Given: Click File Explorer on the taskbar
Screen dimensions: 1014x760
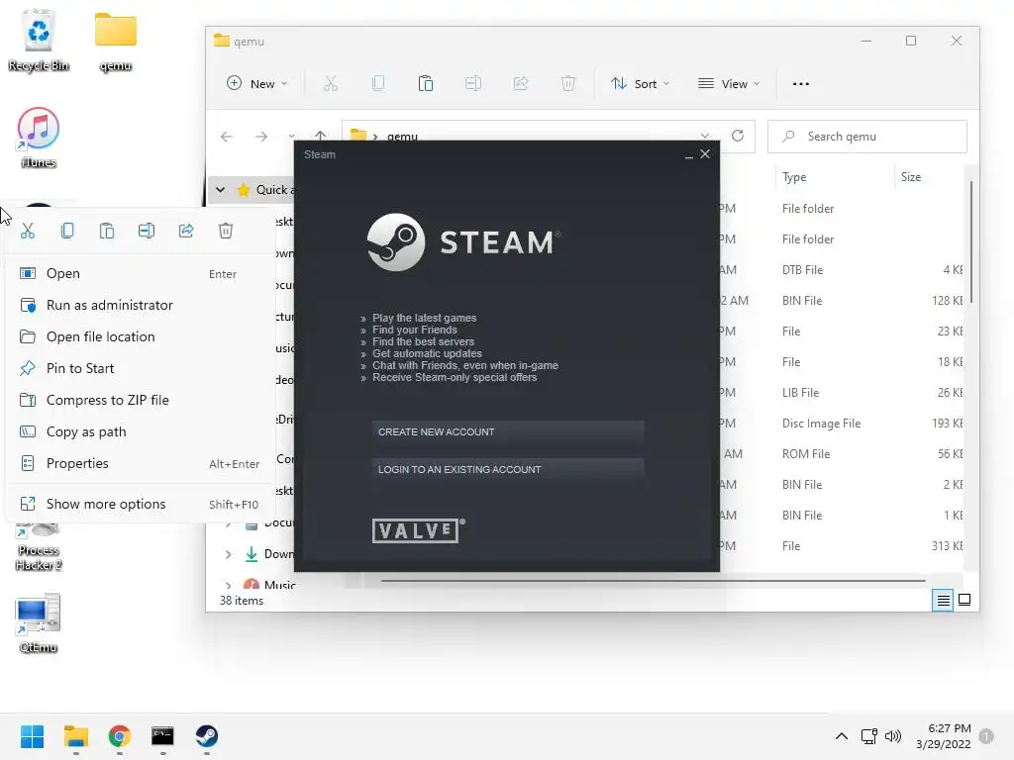Looking at the screenshot, I should coord(75,736).
